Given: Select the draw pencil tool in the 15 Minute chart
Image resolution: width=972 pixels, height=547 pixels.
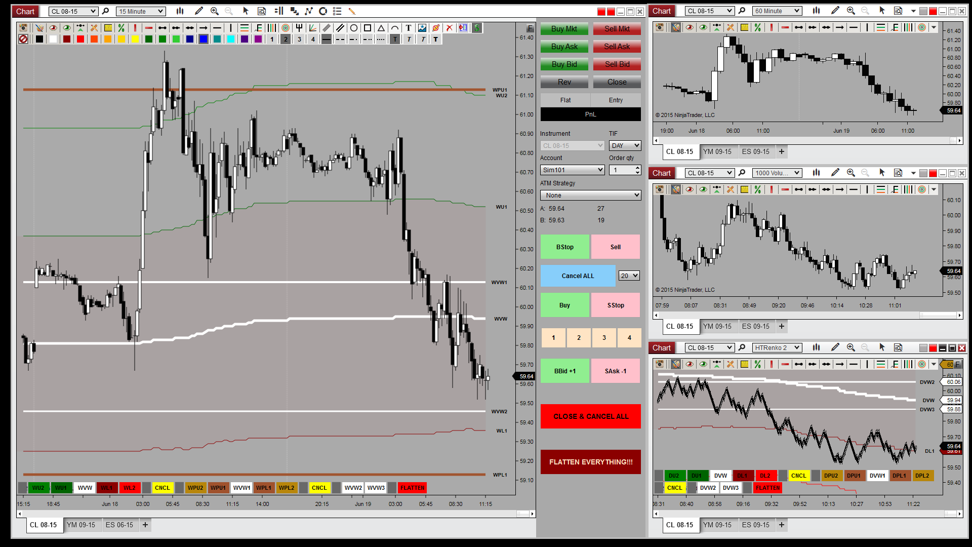Looking at the screenshot, I should point(199,11).
